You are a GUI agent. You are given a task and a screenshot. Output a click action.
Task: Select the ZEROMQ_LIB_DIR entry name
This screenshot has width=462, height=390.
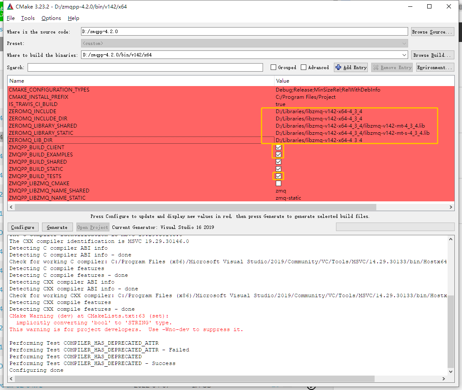(31, 140)
